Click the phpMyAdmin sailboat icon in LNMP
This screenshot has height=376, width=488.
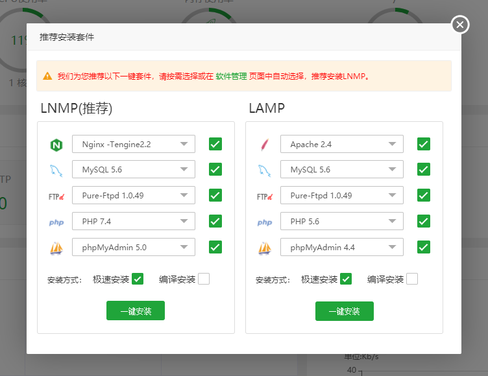click(x=56, y=248)
